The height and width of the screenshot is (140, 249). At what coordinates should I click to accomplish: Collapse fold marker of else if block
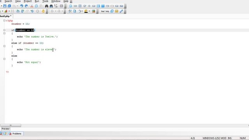pos(4,46)
